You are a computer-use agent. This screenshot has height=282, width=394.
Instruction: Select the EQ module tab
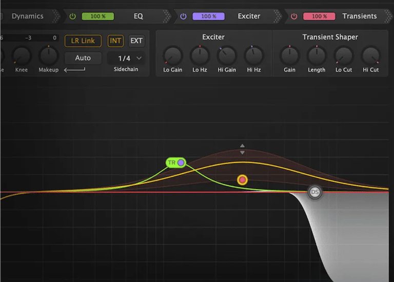(x=138, y=16)
